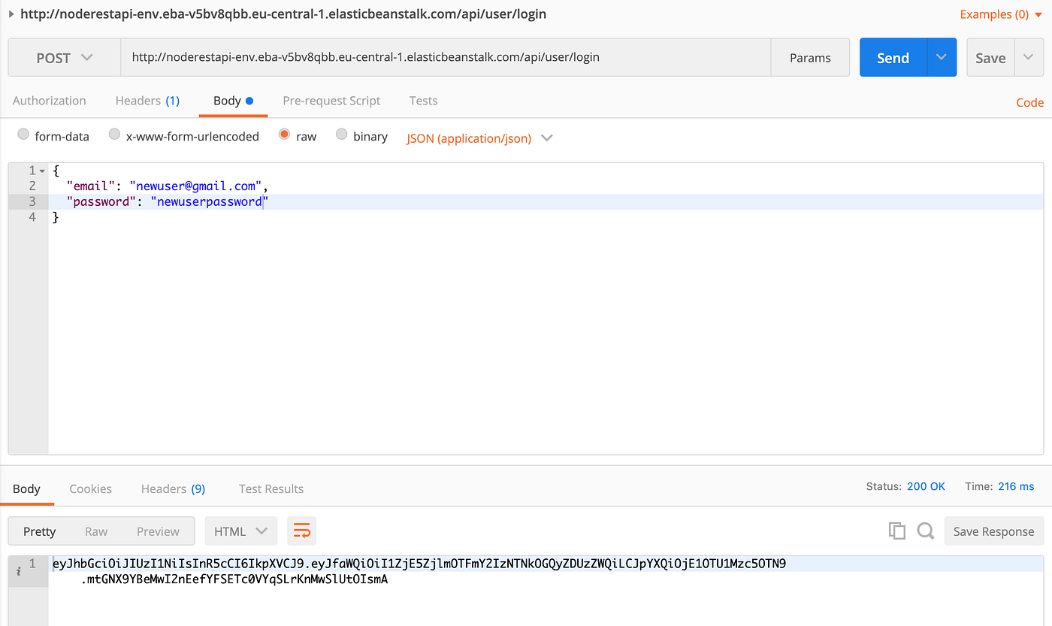Click the info icon in the response gutter
The height and width of the screenshot is (626, 1052).
[x=17, y=571]
